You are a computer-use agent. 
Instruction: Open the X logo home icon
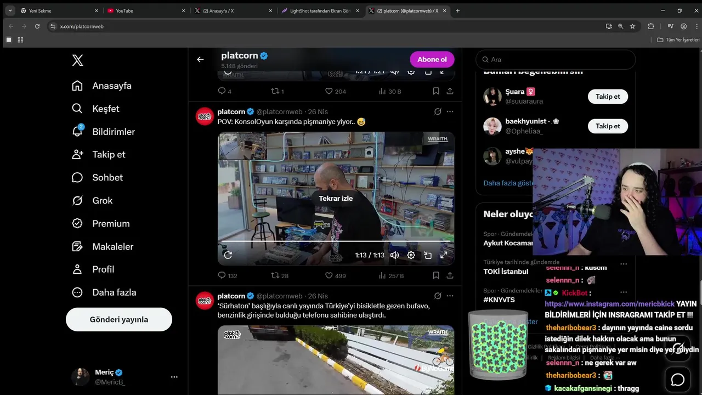(77, 60)
